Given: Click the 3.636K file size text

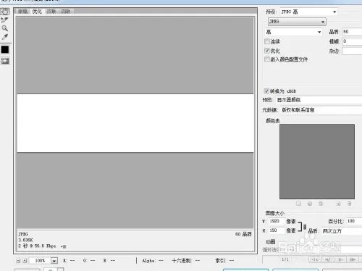Looking at the screenshot, I should click(x=25, y=240).
